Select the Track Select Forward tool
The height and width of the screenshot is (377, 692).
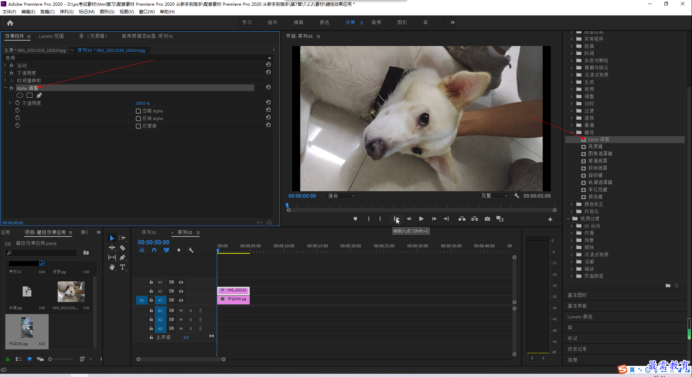(x=122, y=238)
